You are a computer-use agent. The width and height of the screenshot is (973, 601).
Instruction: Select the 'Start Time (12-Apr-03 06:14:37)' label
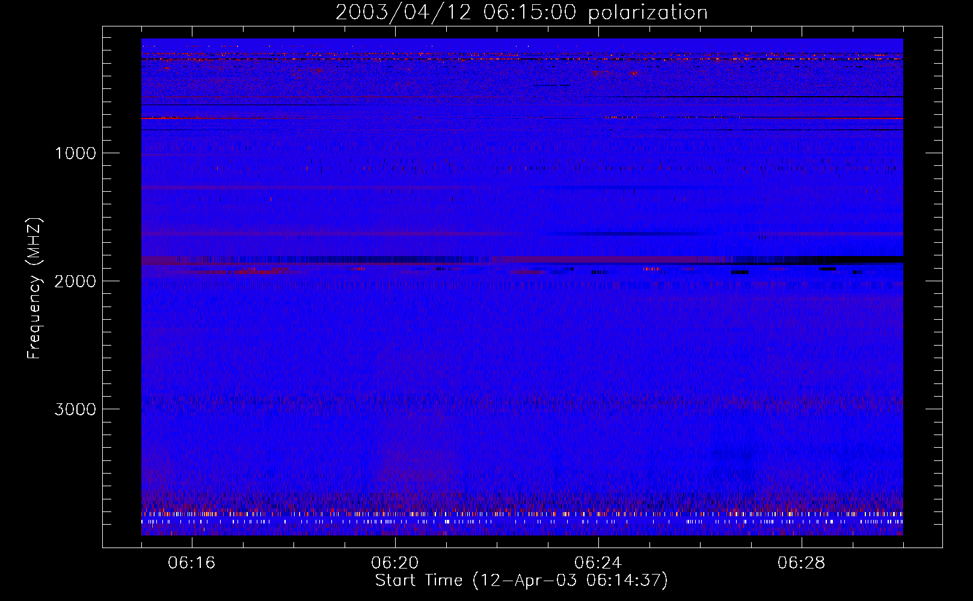coord(521,581)
